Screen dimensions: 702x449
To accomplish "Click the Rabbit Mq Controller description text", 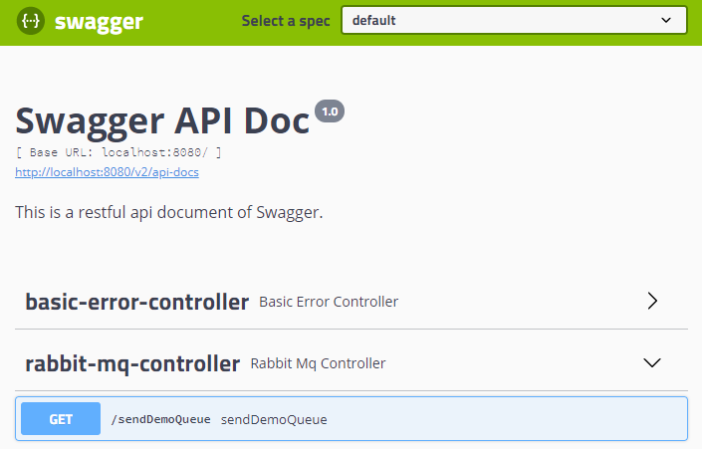I will click(x=318, y=363).
